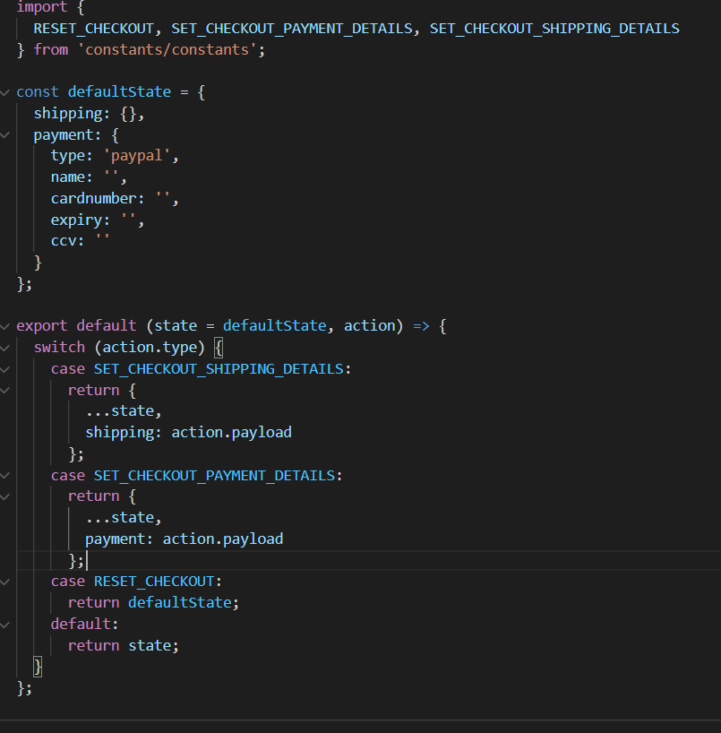Collapse the switch (action.type) fold chevron
The image size is (721, 733).
4,348
